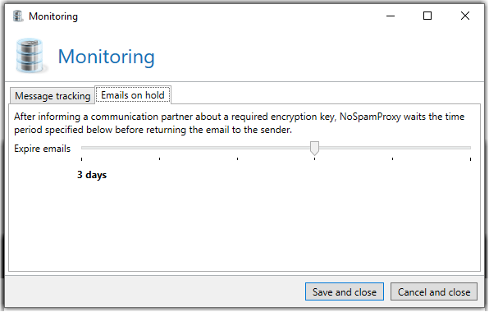The width and height of the screenshot is (489, 312).
Task: Click the blue Monitoring heading text
Action: (107, 57)
